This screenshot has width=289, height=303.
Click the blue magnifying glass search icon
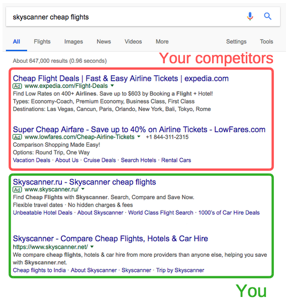pyautogui.click(x=268, y=17)
